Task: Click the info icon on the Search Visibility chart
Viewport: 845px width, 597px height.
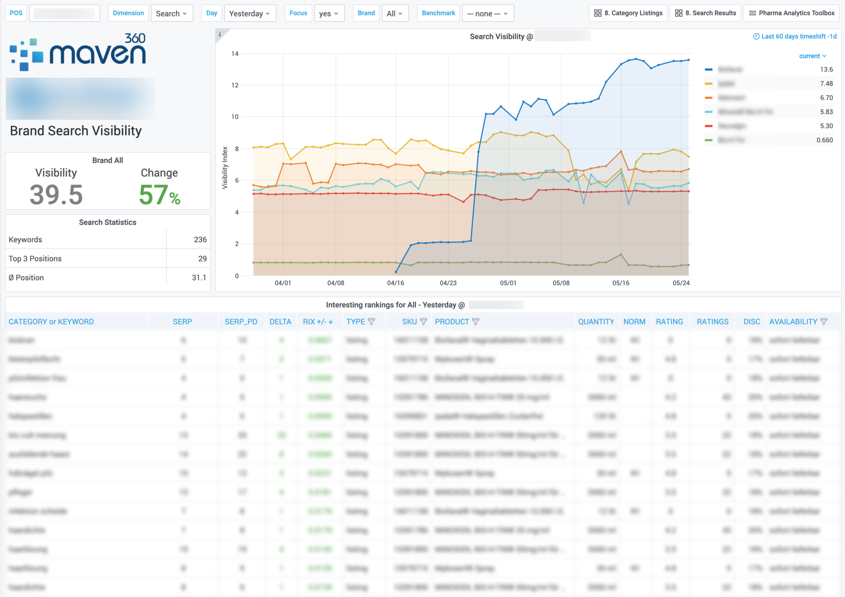Action: click(x=220, y=34)
